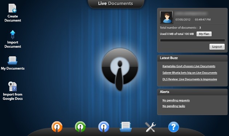
Task: Open the My Documents tray icon
Action: [13, 61]
